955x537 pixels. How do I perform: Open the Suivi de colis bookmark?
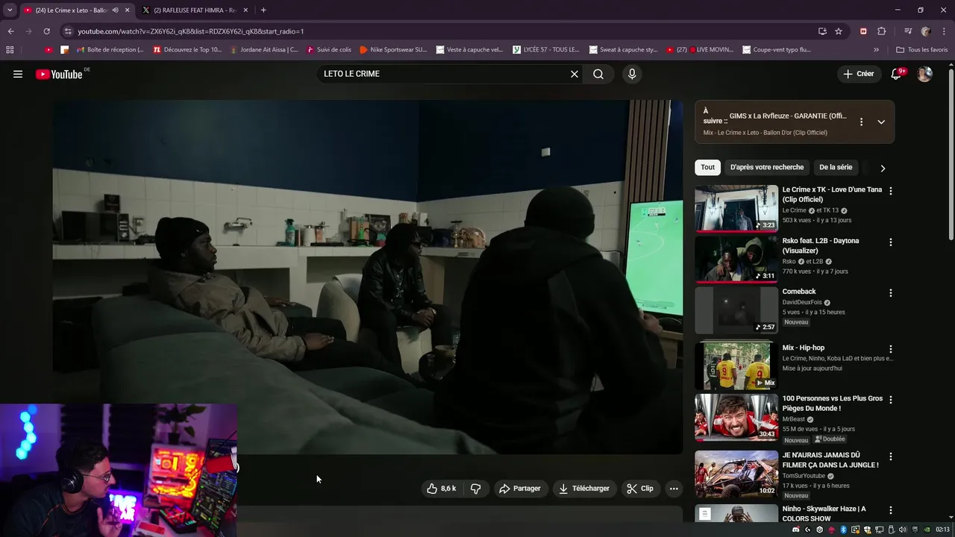[x=329, y=50]
